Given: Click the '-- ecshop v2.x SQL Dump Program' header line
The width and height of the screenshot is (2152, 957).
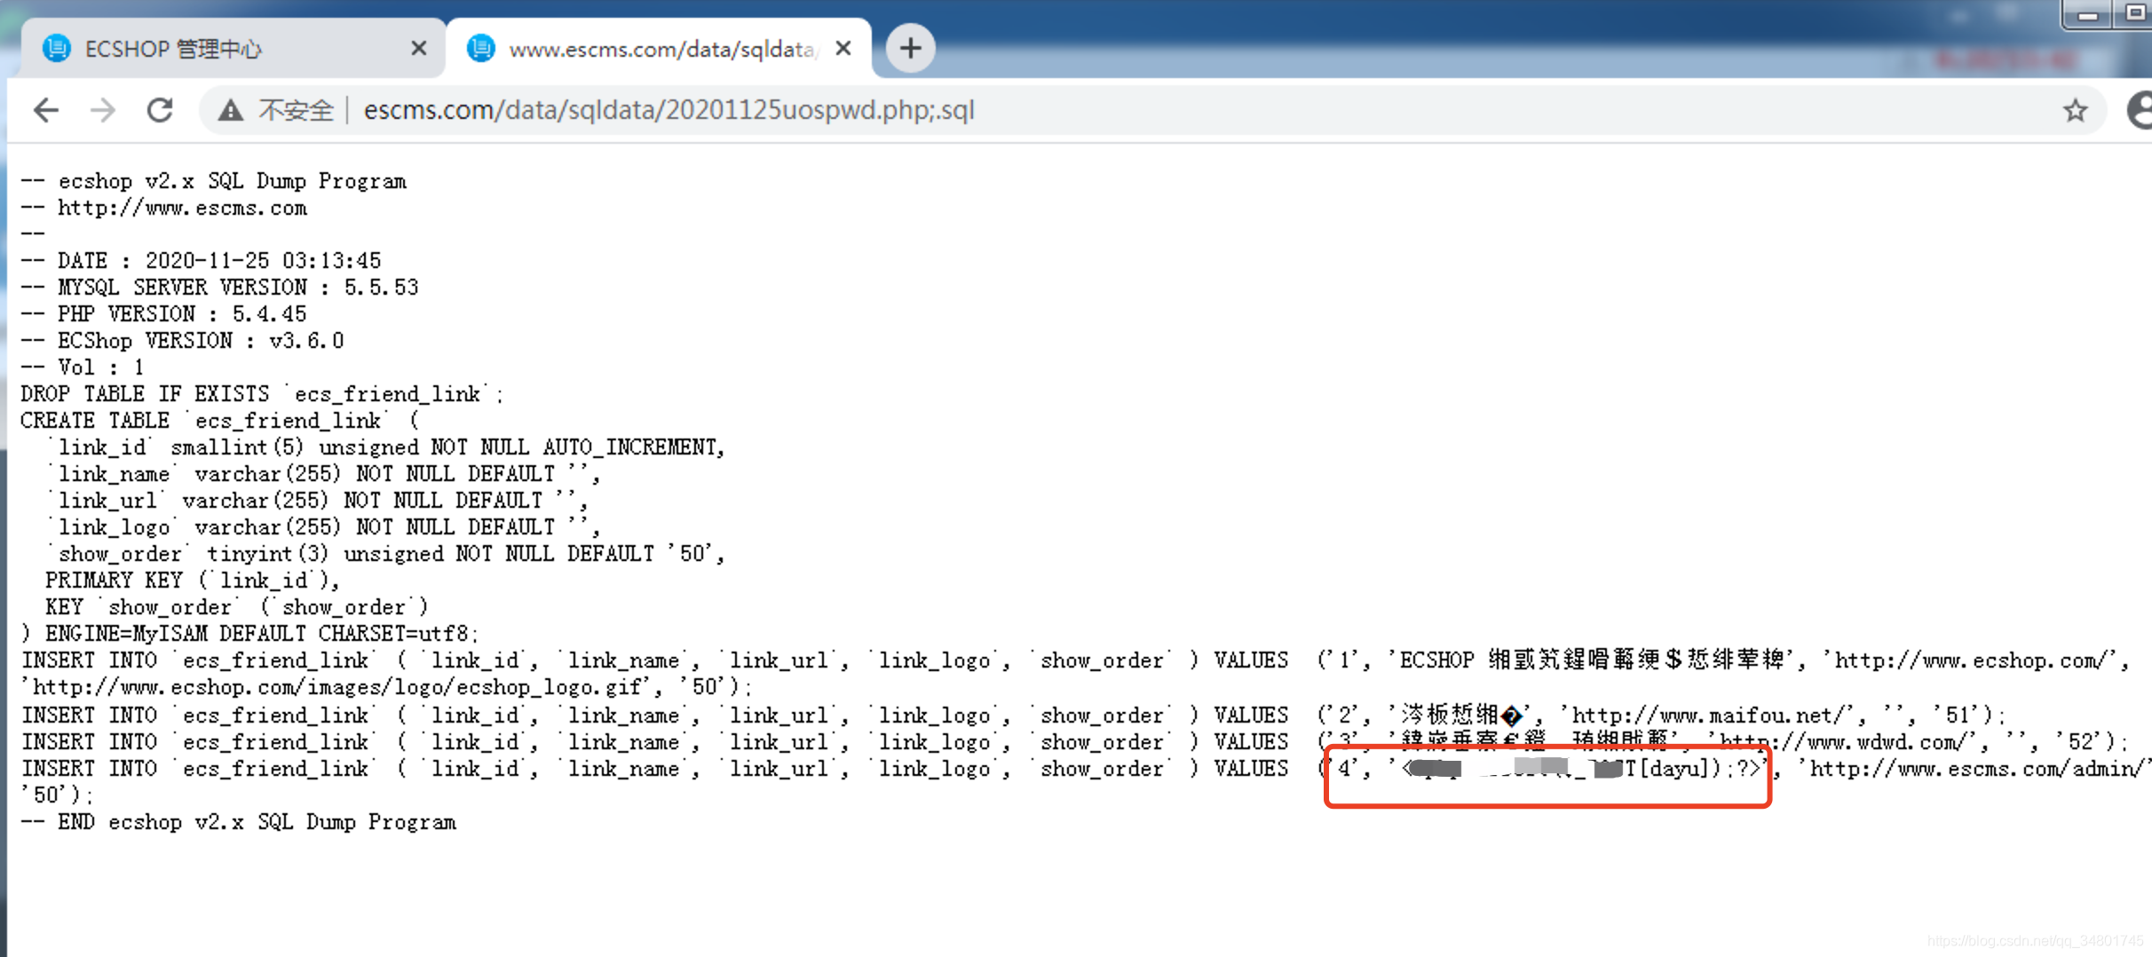Looking at the screenshot, I should (x=214, y=181).
